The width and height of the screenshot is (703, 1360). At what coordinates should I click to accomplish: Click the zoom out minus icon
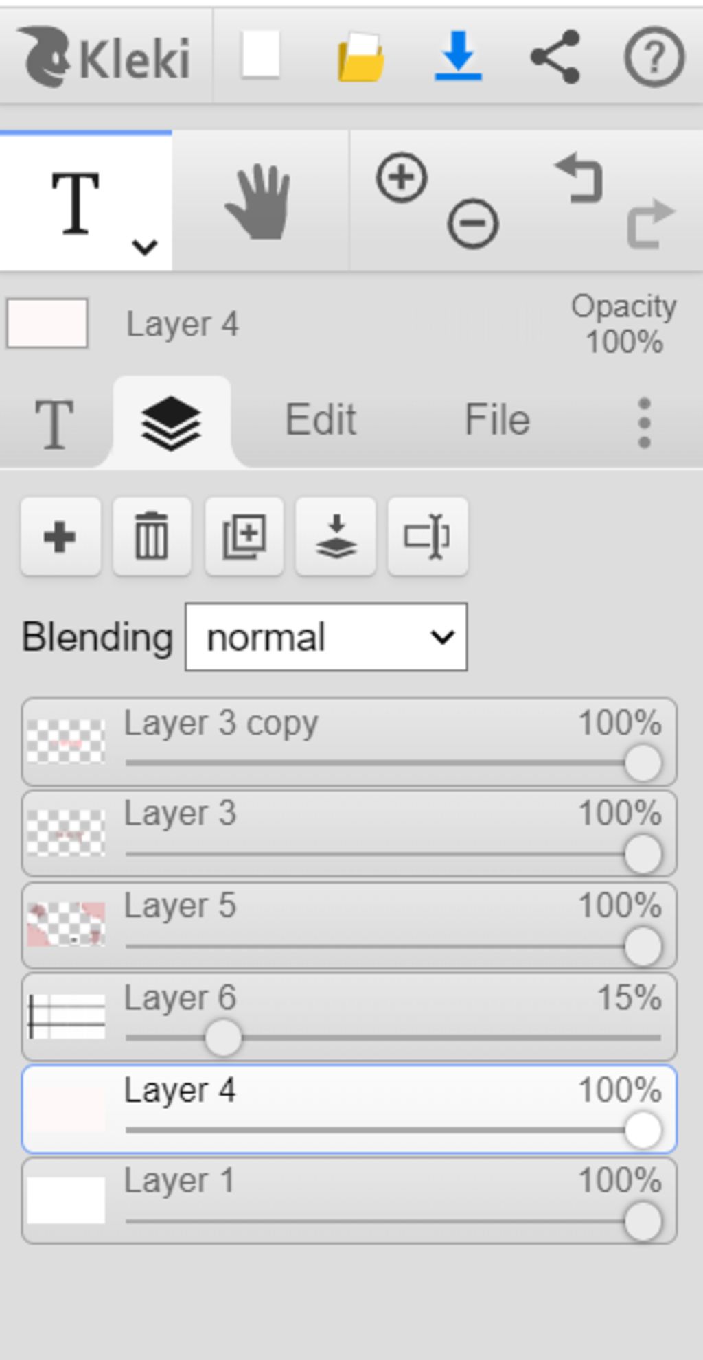pos(473,223)
